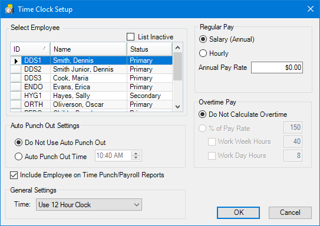Sort employees by Name column header
This screenshot has width=320, height=226.
(88, 49)
